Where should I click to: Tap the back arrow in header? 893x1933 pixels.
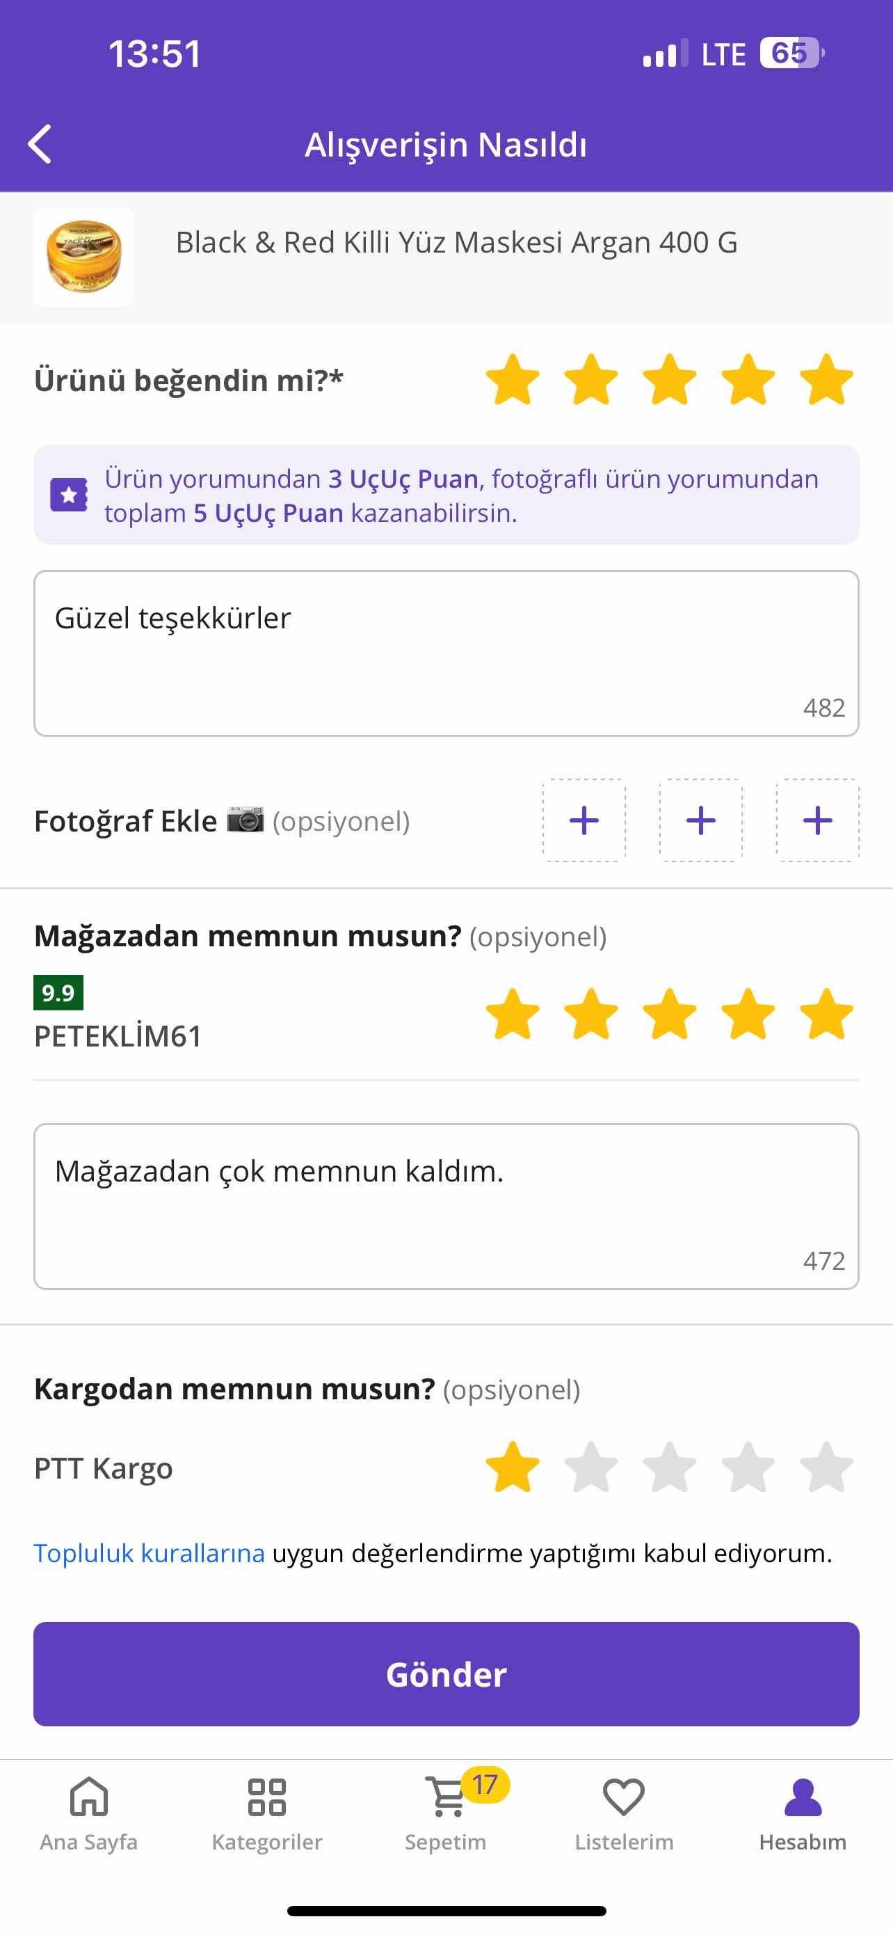point(40,143)
